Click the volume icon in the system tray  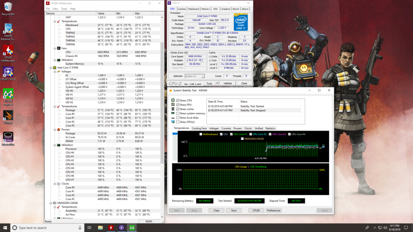point(385,228)
